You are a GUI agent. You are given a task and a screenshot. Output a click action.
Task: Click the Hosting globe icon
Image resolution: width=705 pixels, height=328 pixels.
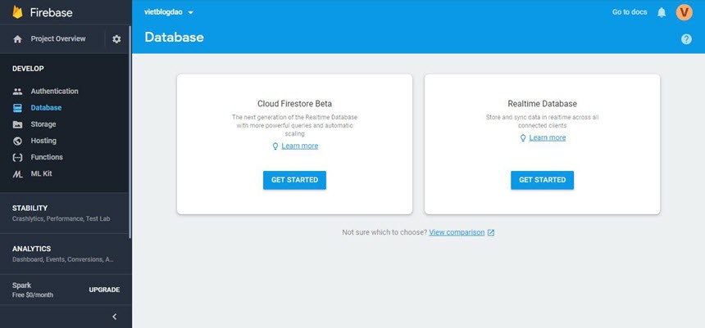point(17,141)
